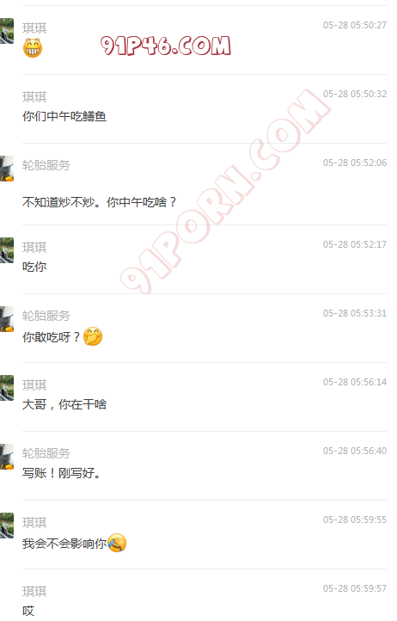The image size is (397, 621).
Task: Click 琪琪's avatar beside 大哥,你在干啥
Action: 7,388
